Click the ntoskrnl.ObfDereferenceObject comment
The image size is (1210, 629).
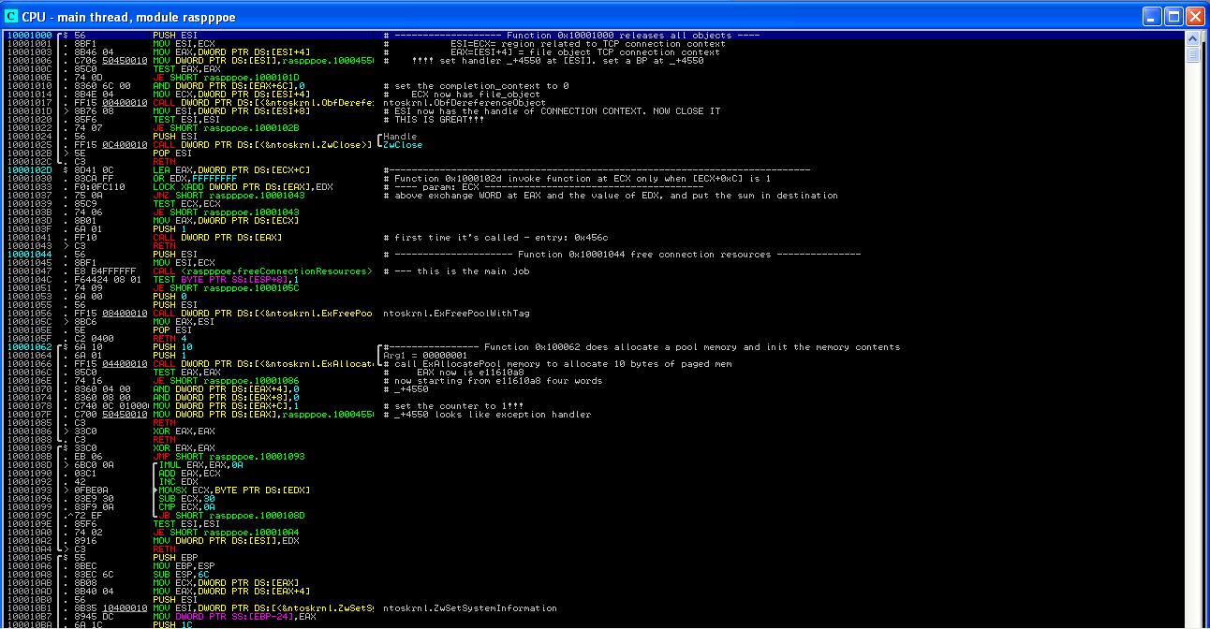click(465, 103)
